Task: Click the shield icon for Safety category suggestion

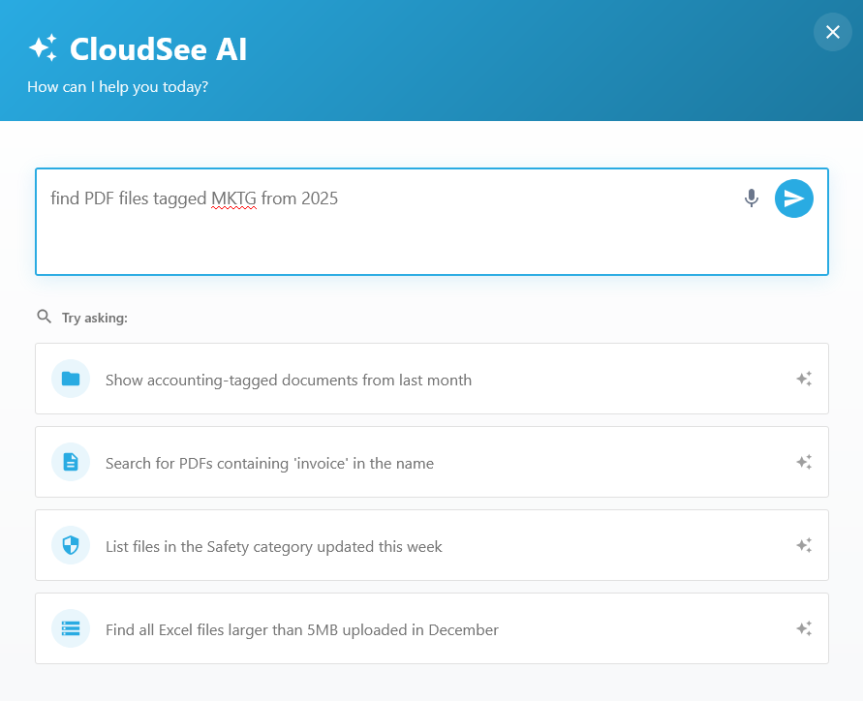Action: coord(71,545)
